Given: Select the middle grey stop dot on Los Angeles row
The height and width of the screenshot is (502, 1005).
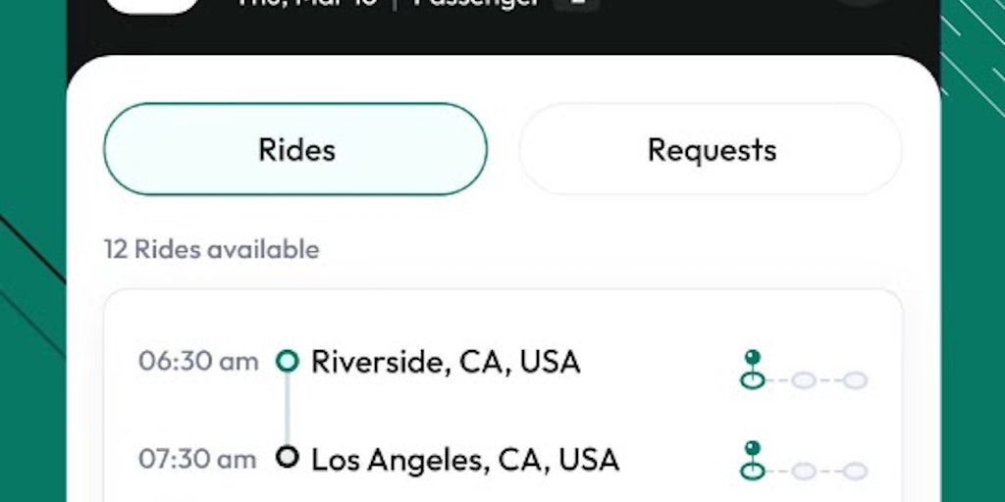Looking at the screenshot, I should (x=804, y=472).
